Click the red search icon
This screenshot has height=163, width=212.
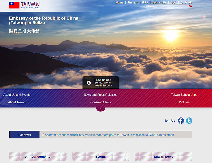click(190, 6)
